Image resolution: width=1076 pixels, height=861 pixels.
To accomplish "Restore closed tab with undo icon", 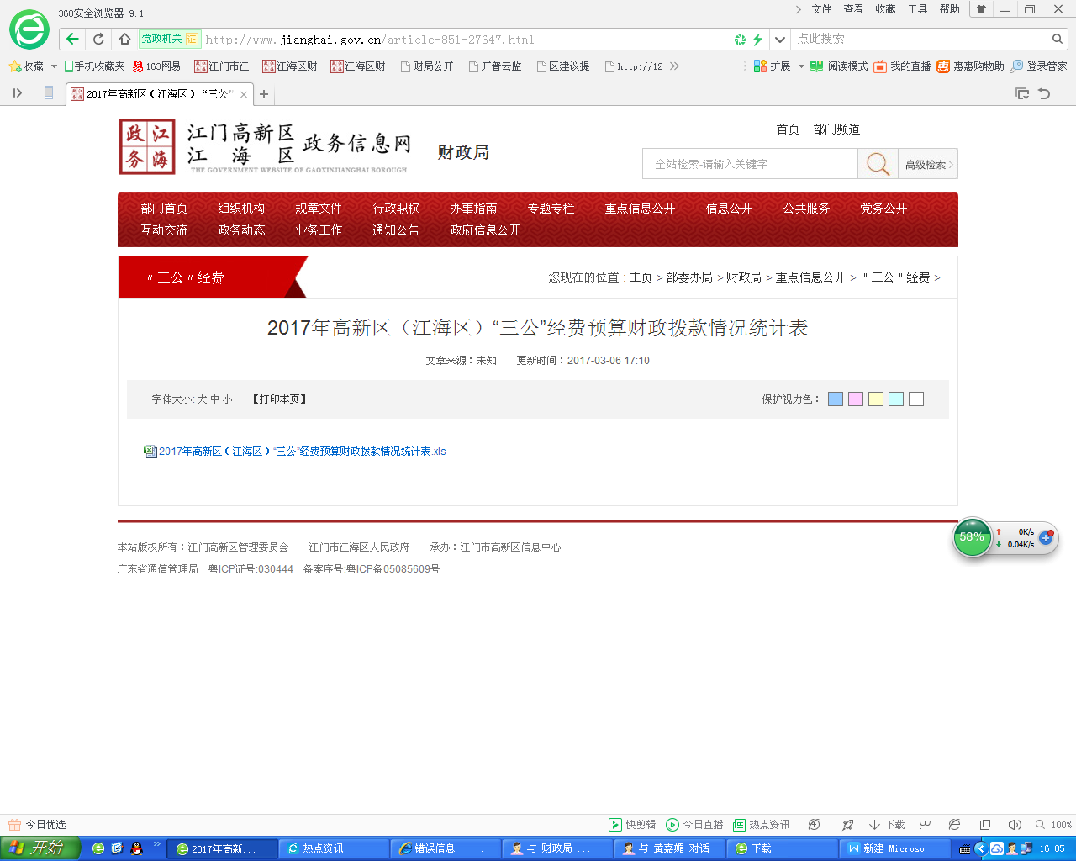I will point(1044,93).
